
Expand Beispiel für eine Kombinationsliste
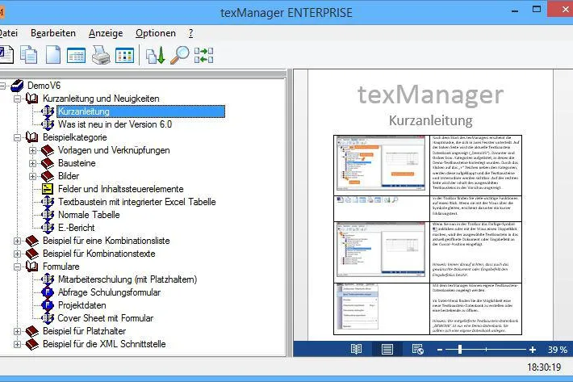click(17, 241)
